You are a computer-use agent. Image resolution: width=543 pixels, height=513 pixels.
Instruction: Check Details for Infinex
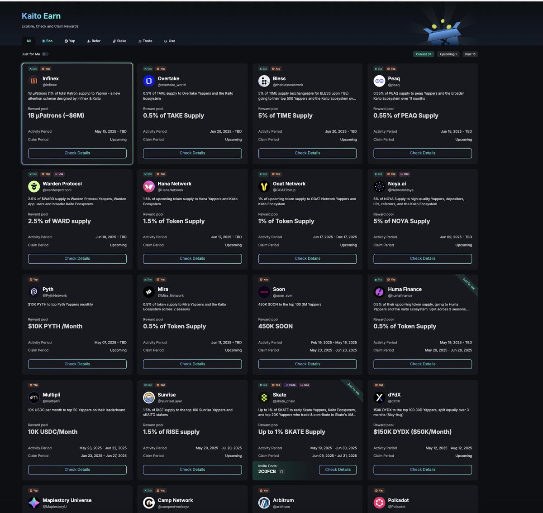[77, 153]
